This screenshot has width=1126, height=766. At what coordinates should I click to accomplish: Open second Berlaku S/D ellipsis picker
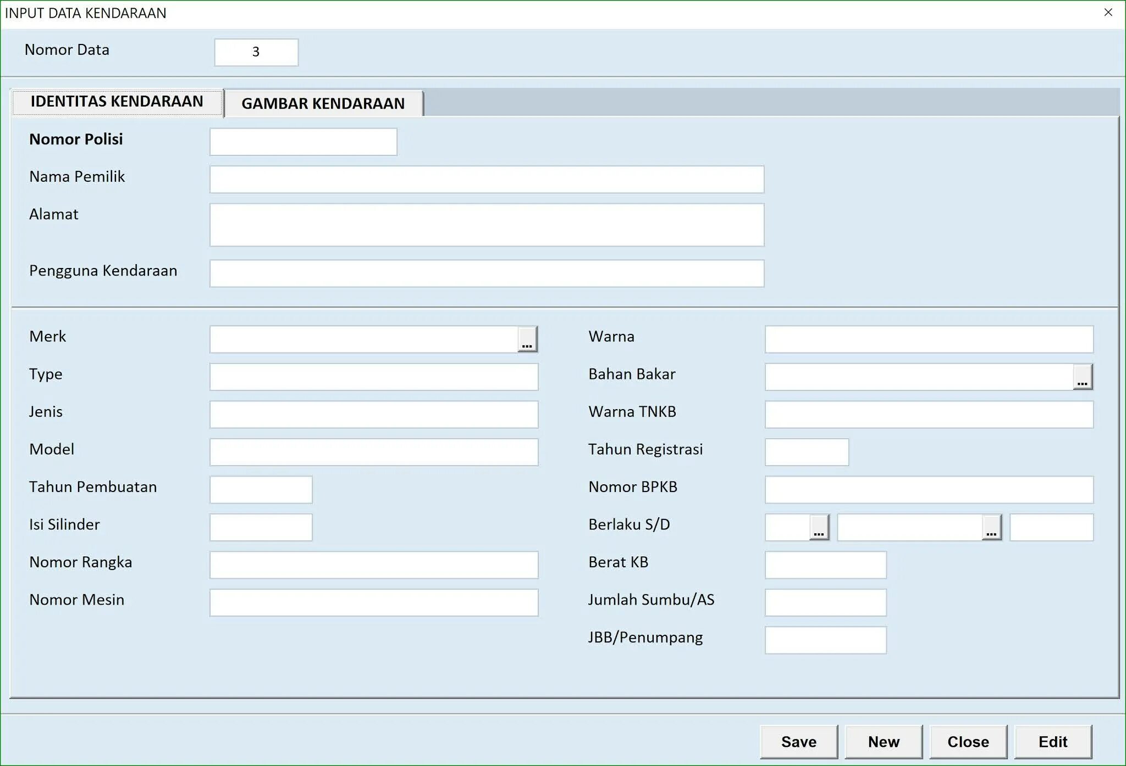click(x=991, y=528)
